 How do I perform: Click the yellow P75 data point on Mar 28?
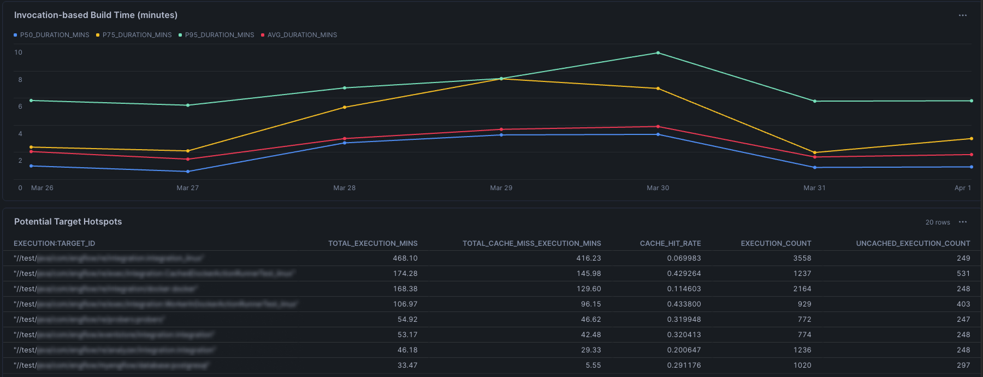click(345, 107)
